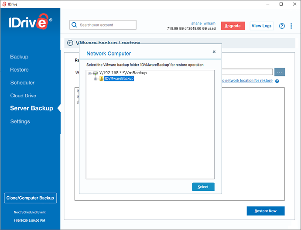
Task: Click the Upgrade button
Action: 233,26
